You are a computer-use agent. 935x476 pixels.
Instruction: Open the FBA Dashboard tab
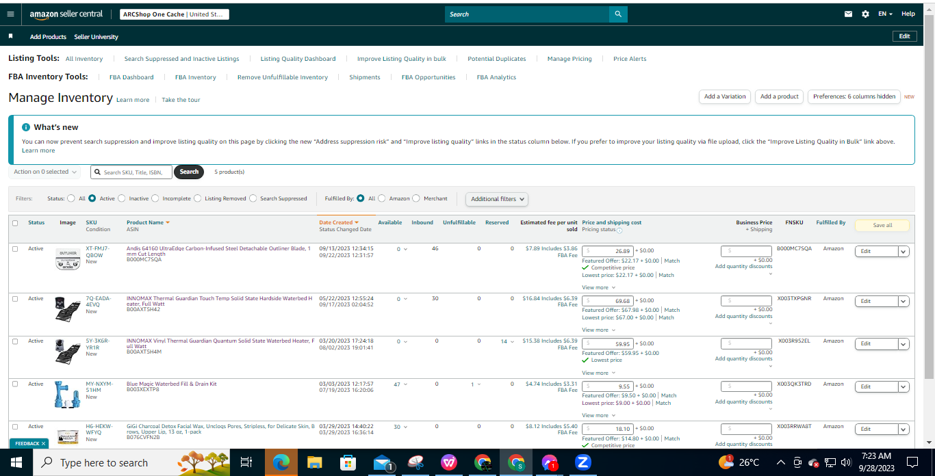coord(131,77)
